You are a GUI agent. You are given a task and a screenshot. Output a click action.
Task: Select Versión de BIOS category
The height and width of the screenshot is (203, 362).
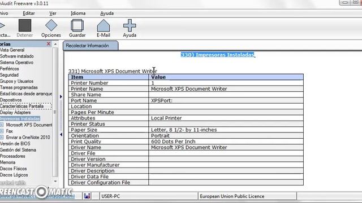click(x=15, y=144)
